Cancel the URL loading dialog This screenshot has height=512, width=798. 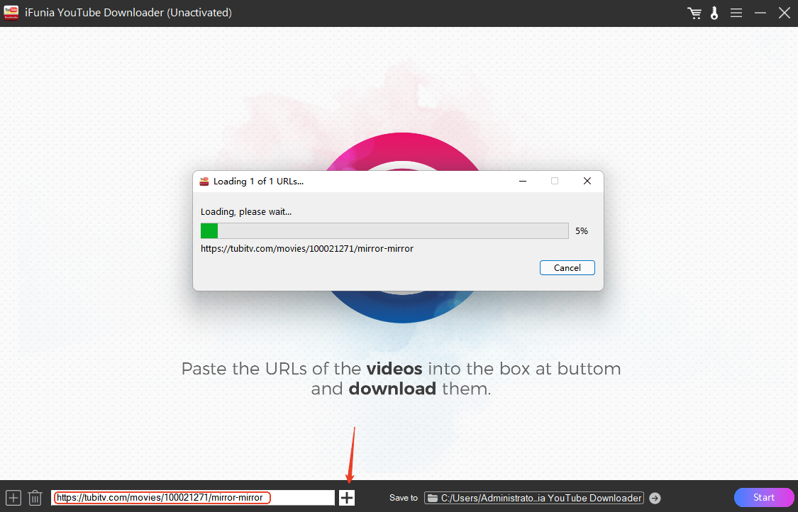(x=567, y=268)
